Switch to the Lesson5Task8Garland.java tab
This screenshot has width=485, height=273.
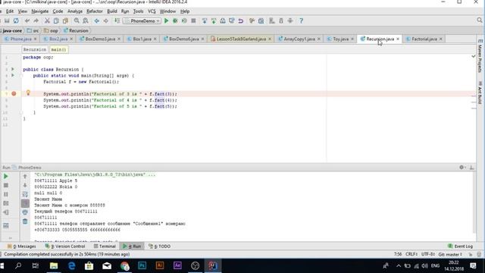(241, 39)
